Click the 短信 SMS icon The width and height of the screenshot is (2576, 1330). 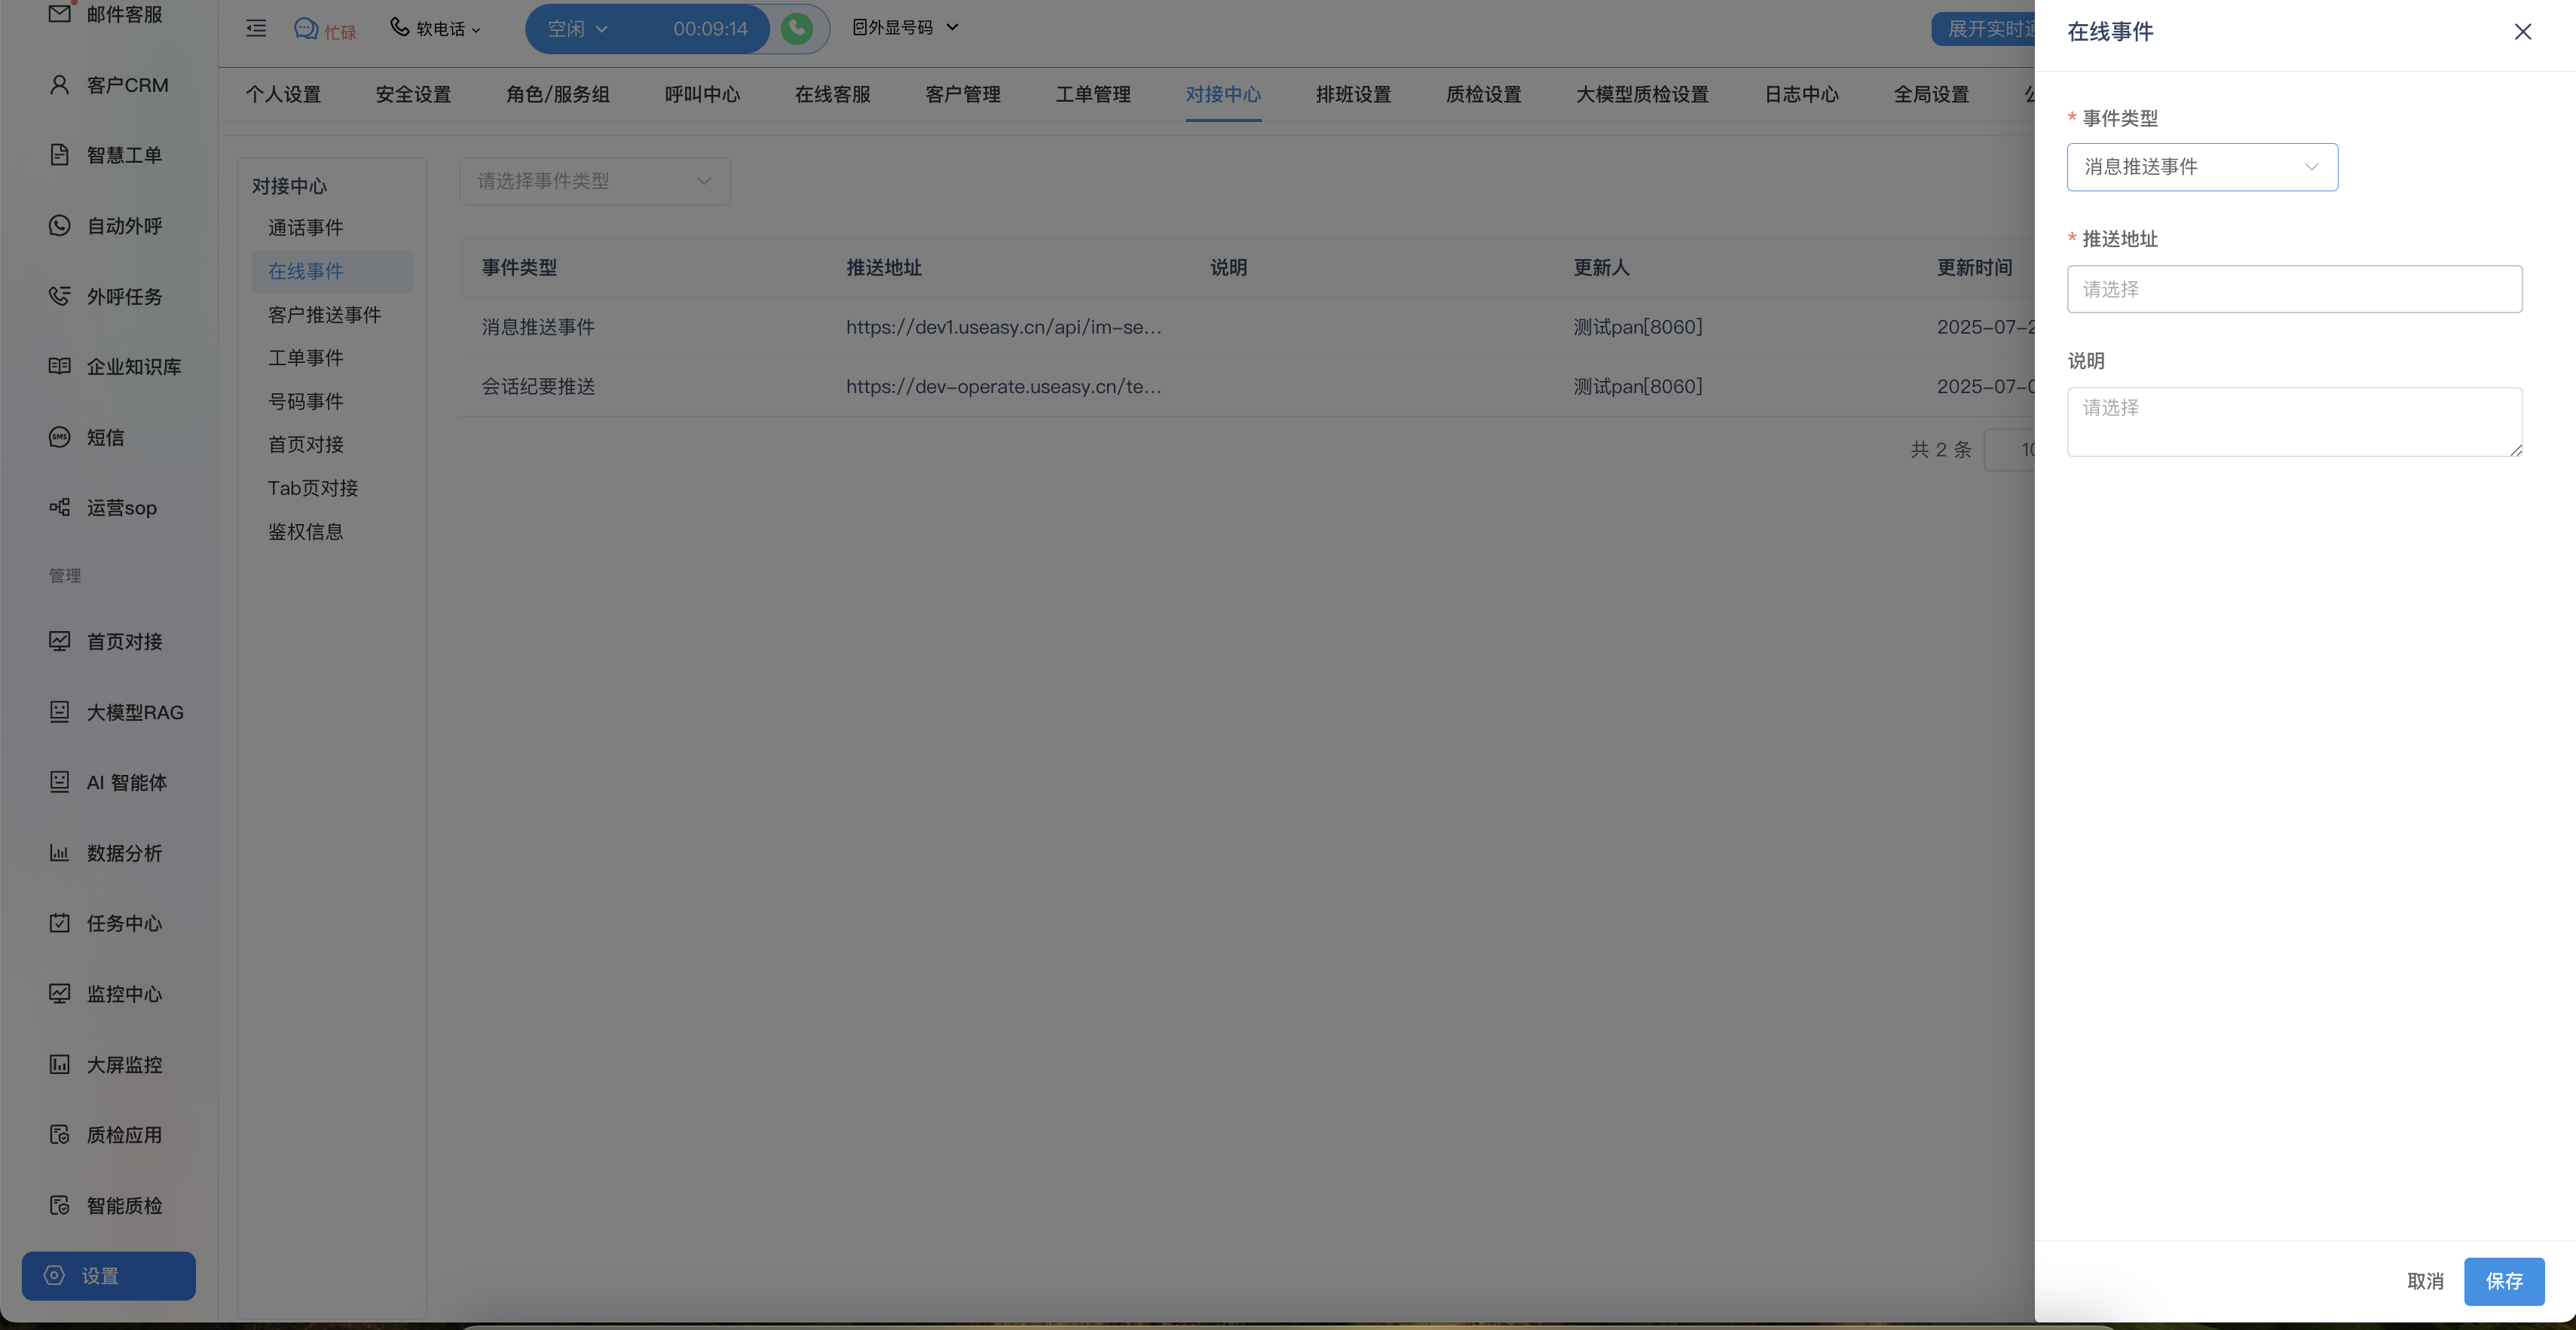click(60, 437)
